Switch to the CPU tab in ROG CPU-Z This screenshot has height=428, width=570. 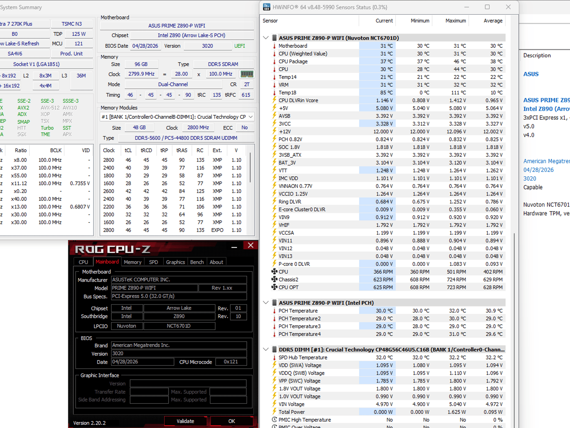(83, 262)
